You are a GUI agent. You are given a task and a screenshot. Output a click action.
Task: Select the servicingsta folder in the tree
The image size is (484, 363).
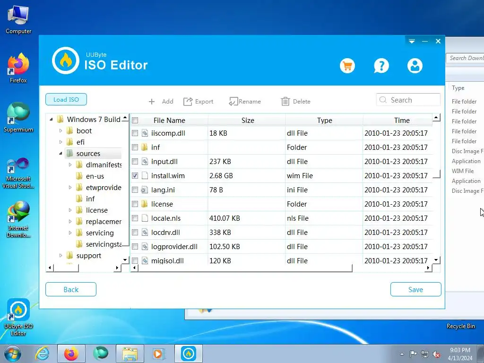[x=104, y=244]
